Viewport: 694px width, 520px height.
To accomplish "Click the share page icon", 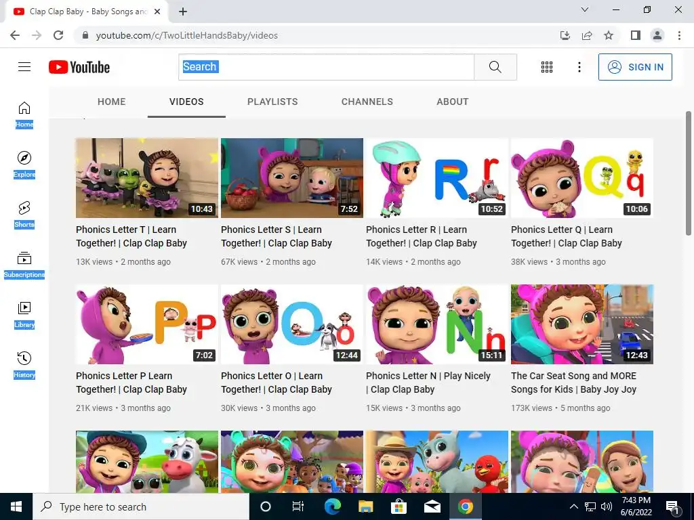I will click(587, 35).
